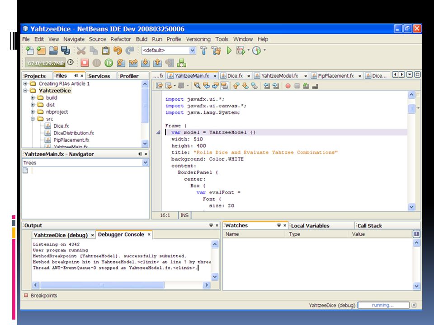Open the Profile Main Project dropdown arrow
Image resolution: width=434 pixels, height=325 pixels.
[x=264, y=50]
